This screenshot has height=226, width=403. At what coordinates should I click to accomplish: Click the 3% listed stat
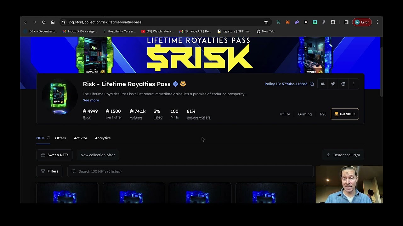158,114
